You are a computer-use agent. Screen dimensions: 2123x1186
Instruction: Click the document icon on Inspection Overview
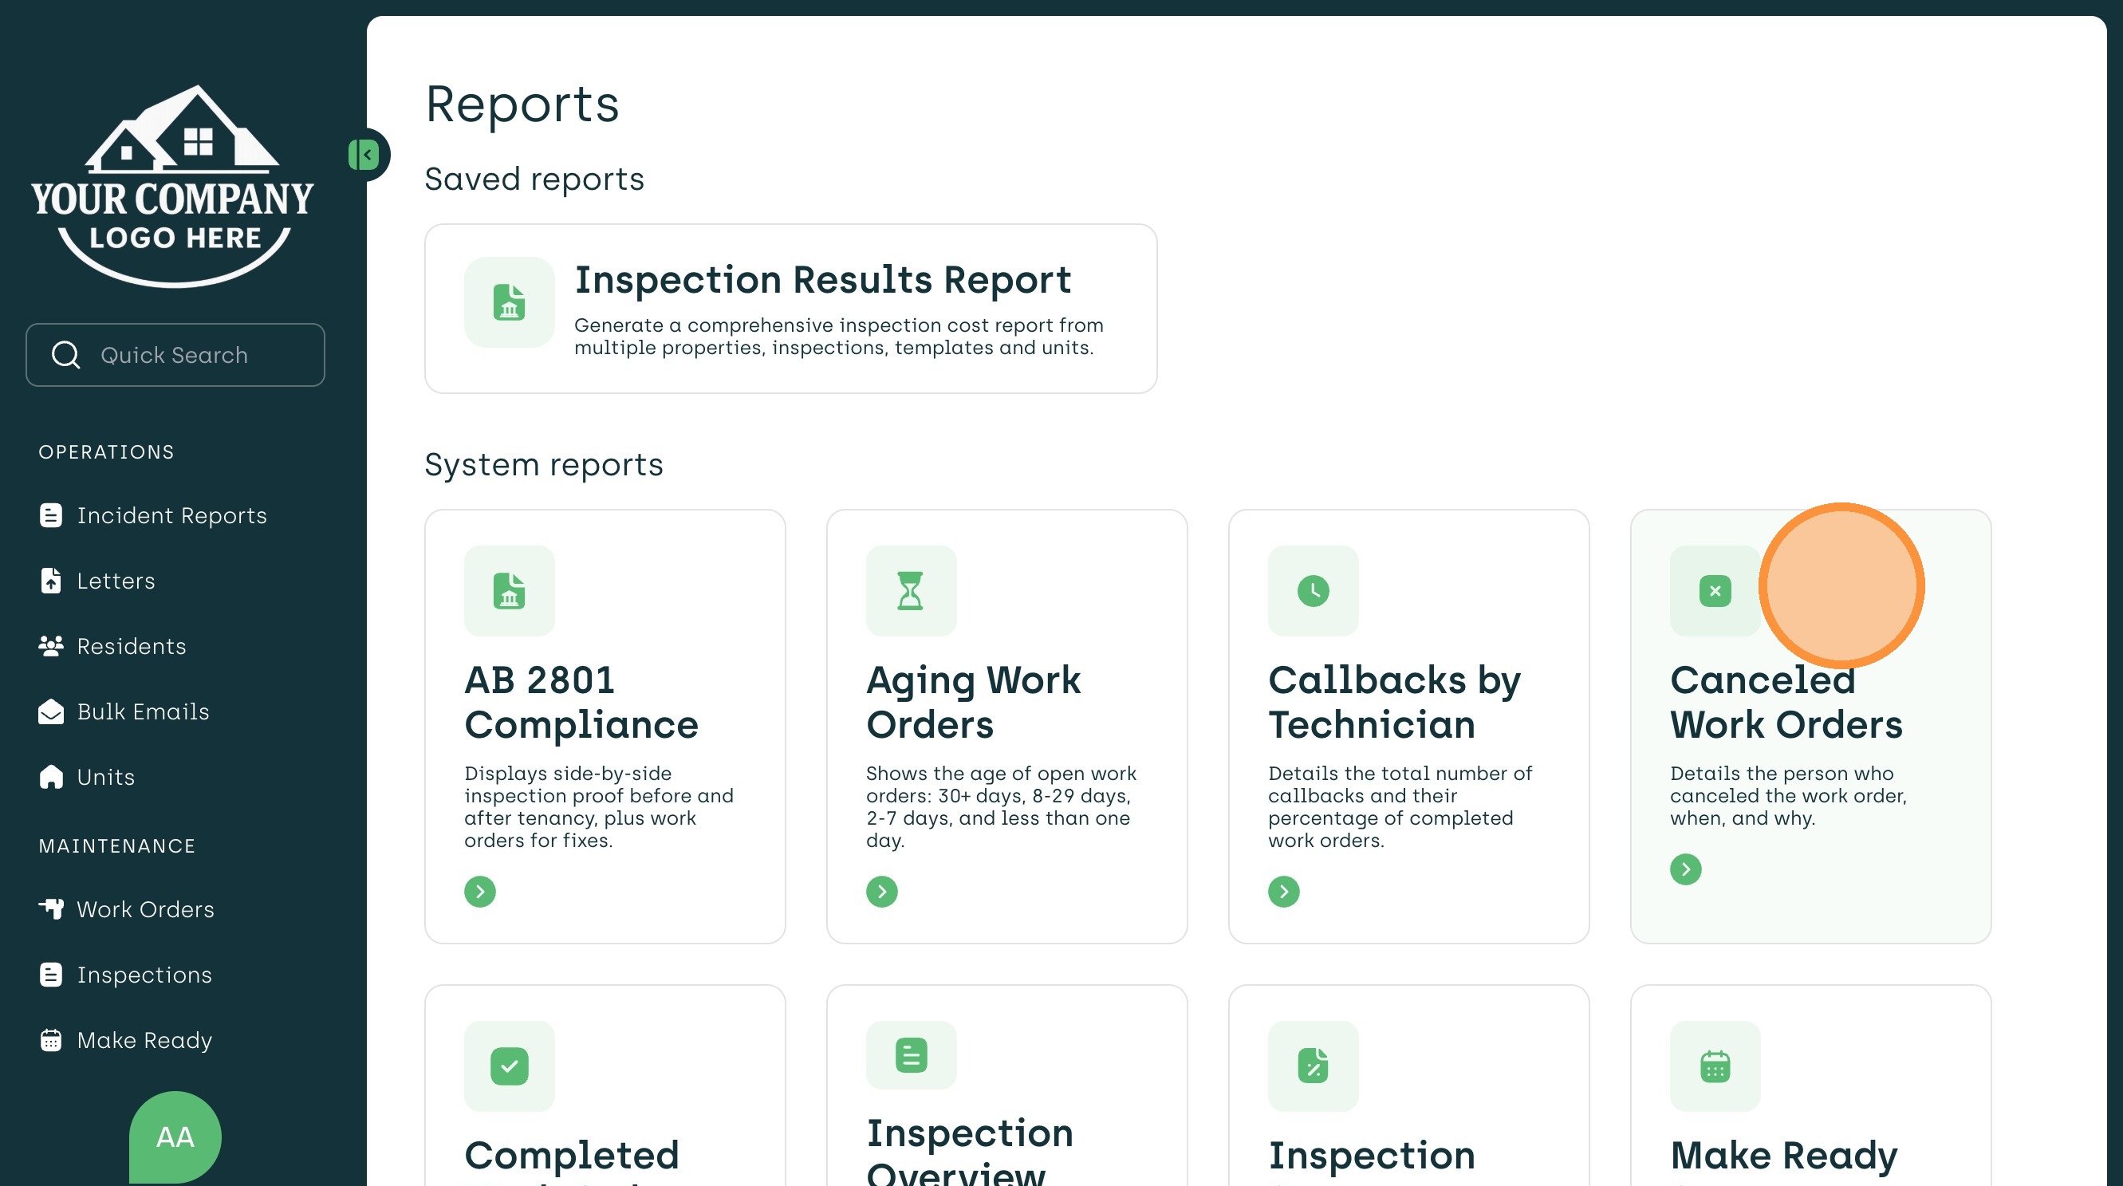(910, 1054)
